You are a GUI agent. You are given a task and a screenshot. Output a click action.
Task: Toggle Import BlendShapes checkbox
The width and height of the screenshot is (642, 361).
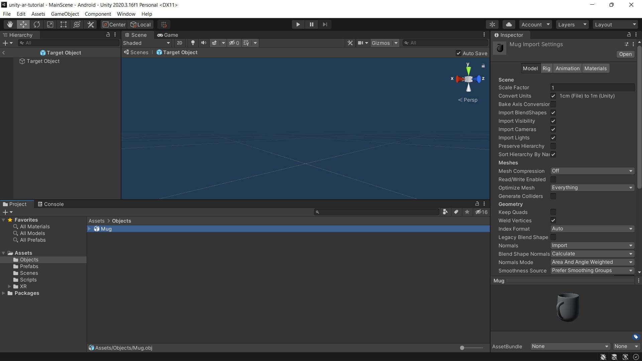click(x=553, y=113)
